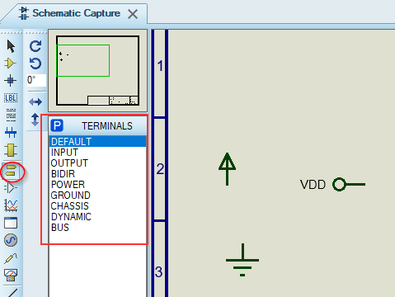This screenshot has height=297, width=395.
Task: Open the Schematic Capture tab
Action: click(76, 13)
